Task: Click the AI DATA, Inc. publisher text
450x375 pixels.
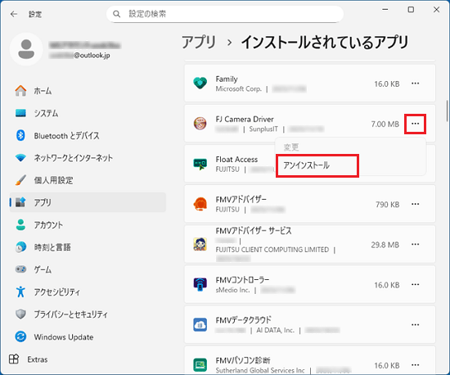Action: point(276,330)
